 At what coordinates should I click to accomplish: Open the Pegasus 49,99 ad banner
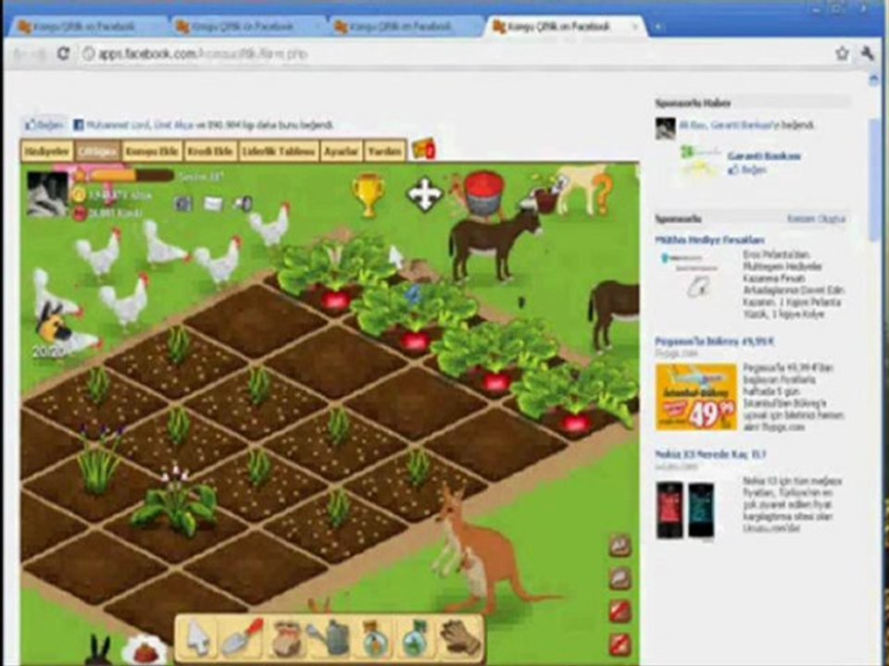[696, 397]
